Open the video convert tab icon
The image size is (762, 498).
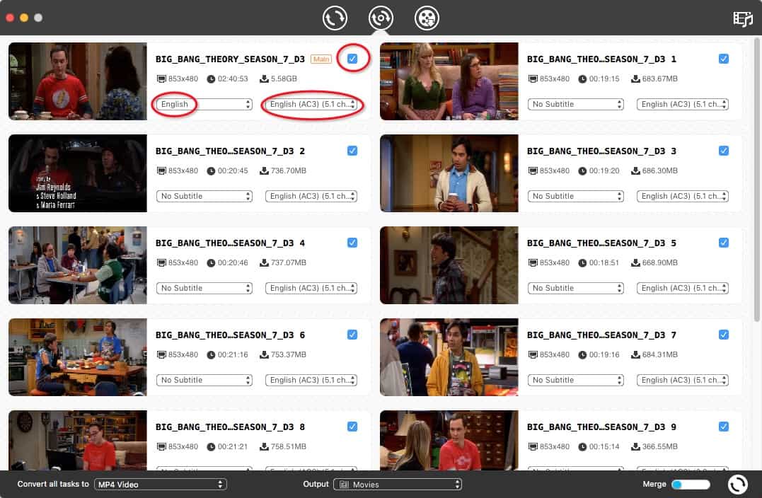tap(335, 18)
